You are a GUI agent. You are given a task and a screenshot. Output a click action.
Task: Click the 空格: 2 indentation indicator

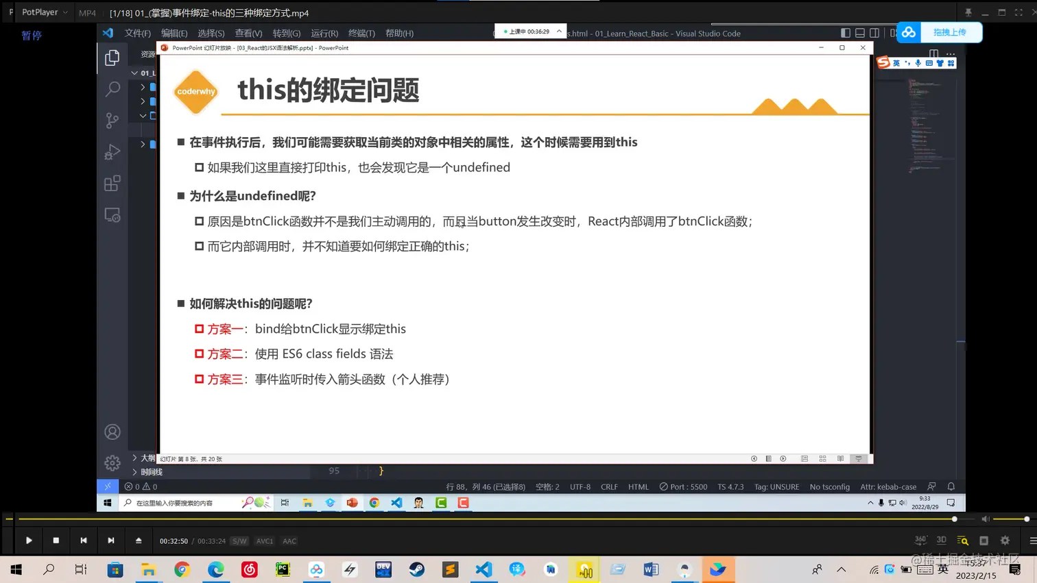pos(547,487)
